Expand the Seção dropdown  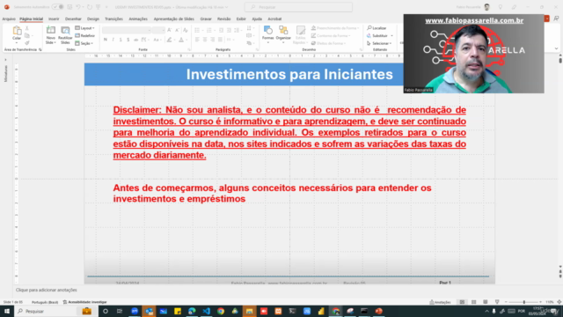pos(84,43)
